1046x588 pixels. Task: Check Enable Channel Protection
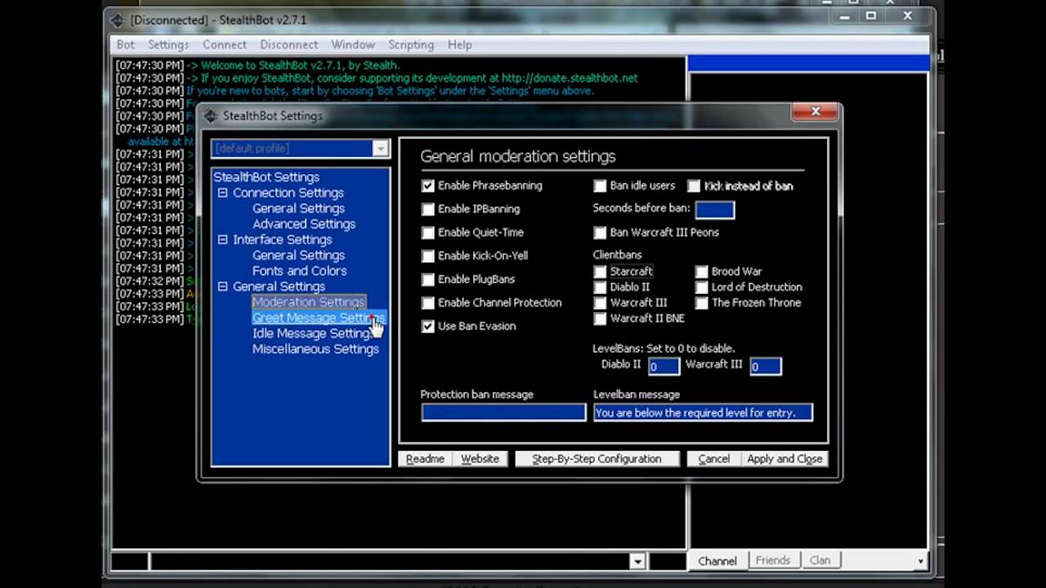pyautogui.click(x=428, y=303)
